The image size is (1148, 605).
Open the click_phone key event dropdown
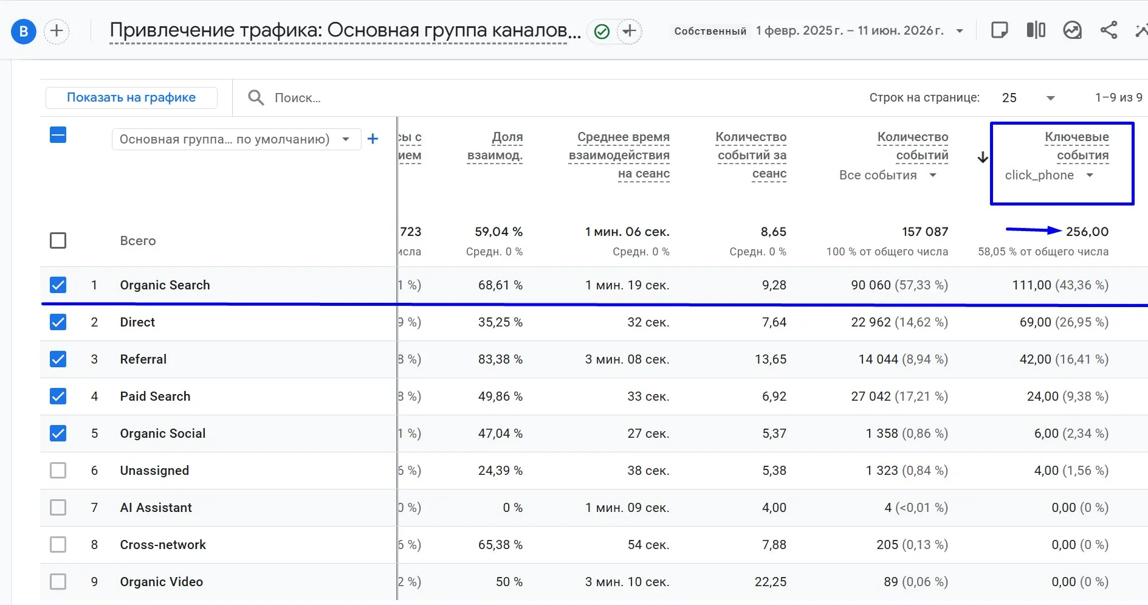point(1050,175)
